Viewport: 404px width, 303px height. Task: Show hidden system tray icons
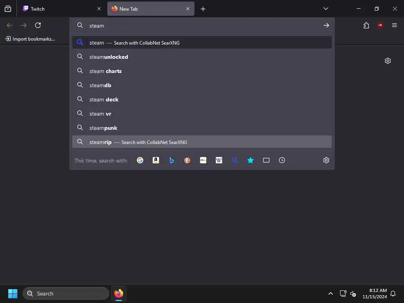pos(331,294)
